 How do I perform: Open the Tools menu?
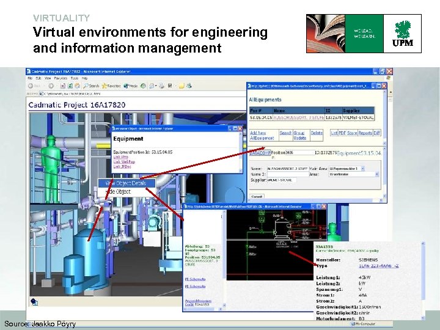point(75,78)
